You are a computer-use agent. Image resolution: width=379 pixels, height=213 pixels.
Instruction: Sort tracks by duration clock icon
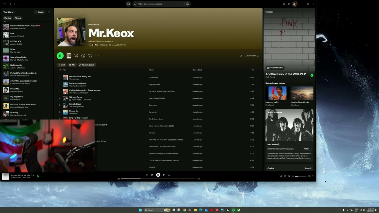click(x=253, y=70)
